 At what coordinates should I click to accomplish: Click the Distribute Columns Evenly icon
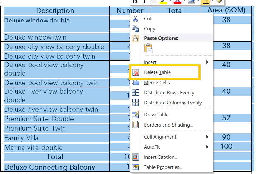(135, 103)
